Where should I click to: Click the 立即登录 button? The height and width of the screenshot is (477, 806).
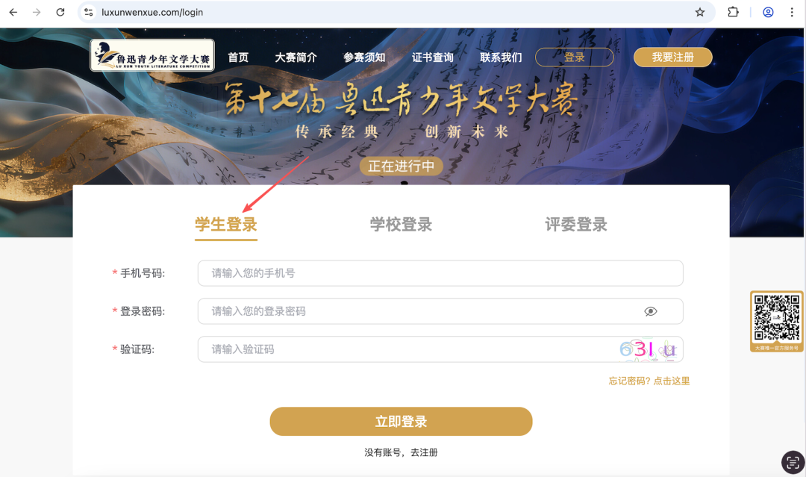pos(401,422)
